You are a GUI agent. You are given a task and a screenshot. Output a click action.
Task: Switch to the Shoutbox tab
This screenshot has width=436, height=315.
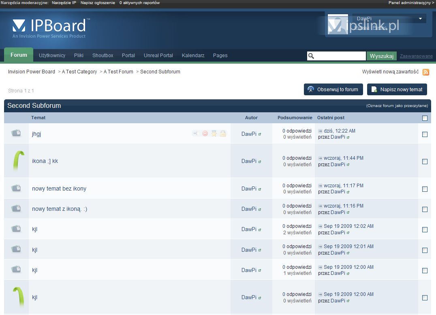103,56
